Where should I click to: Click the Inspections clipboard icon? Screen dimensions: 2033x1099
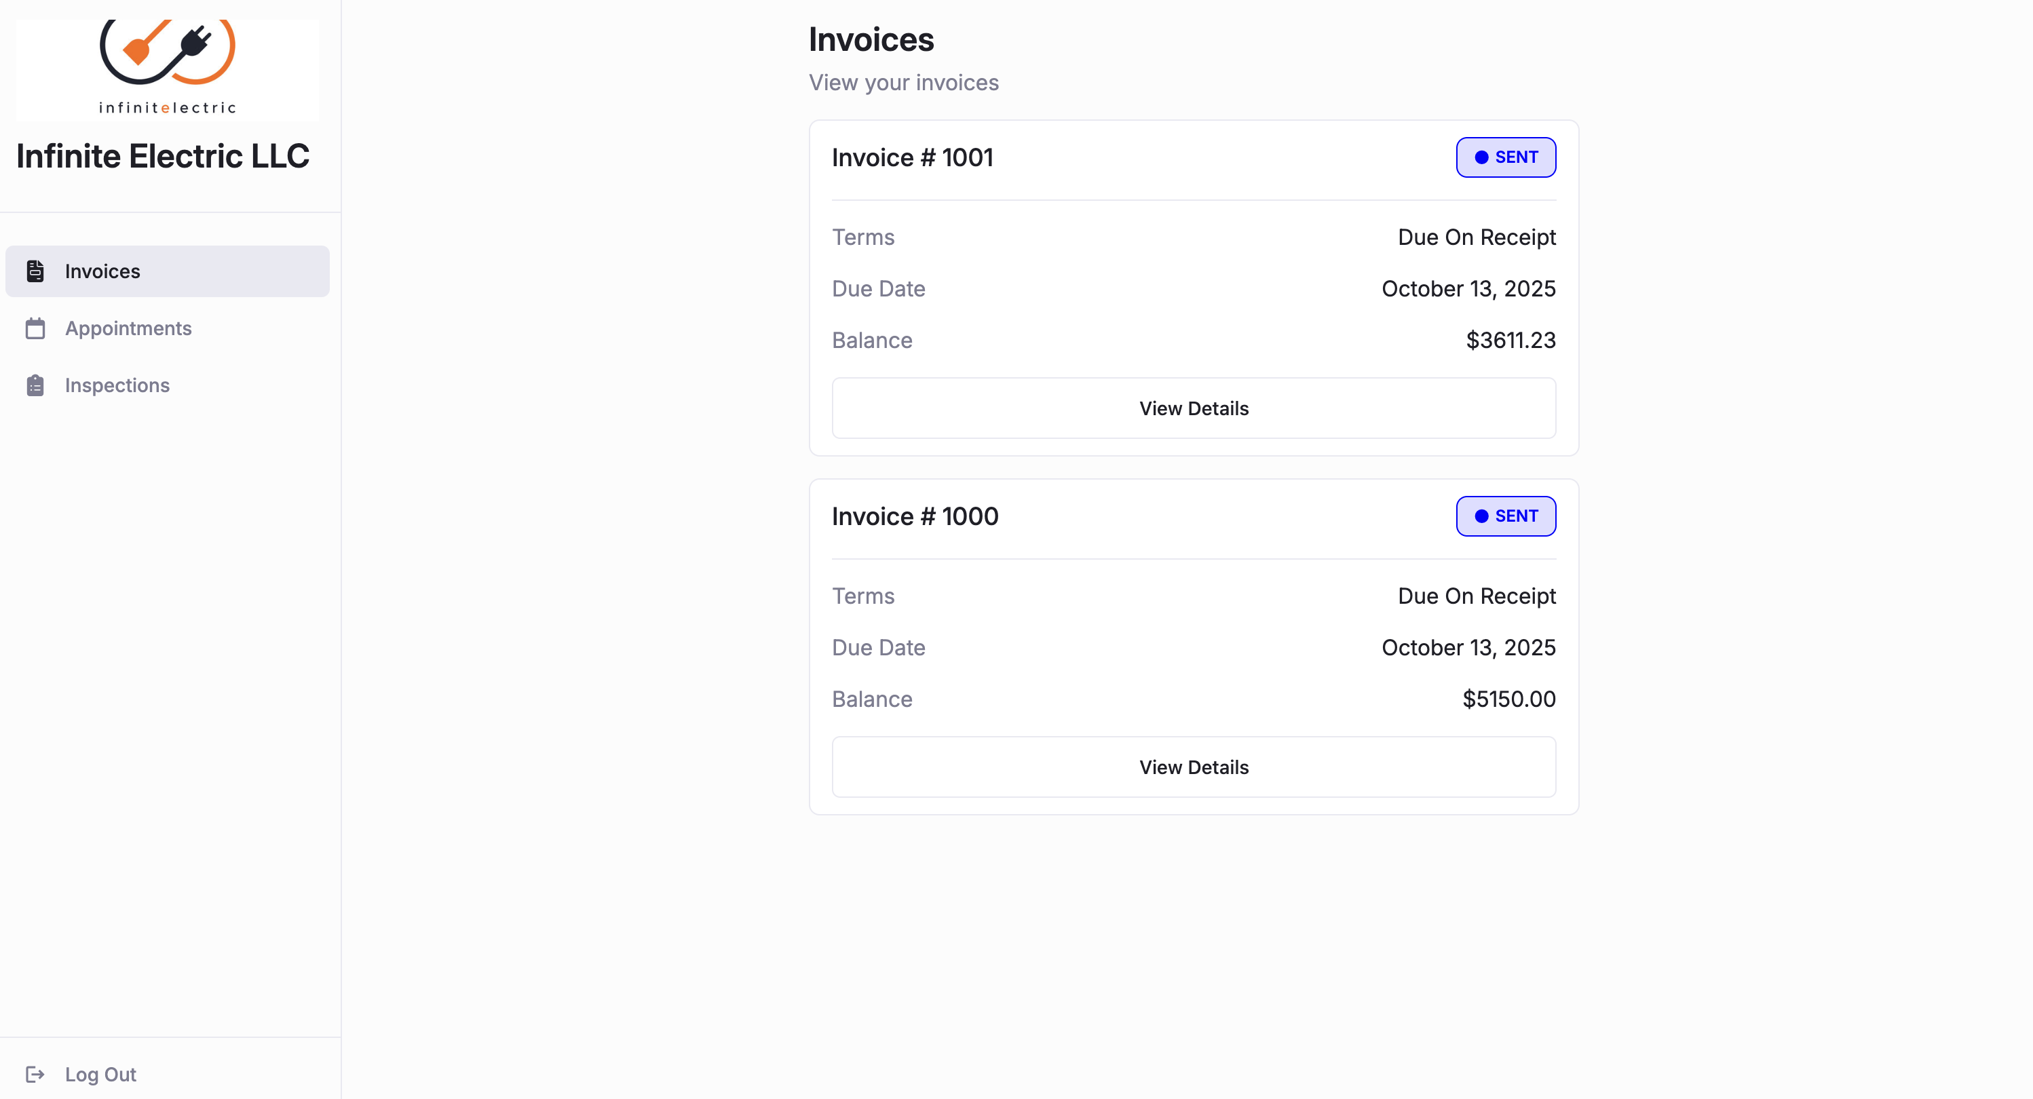point(35,386)
